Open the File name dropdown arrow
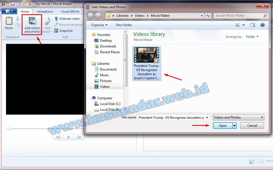 (x=207, y=117)
